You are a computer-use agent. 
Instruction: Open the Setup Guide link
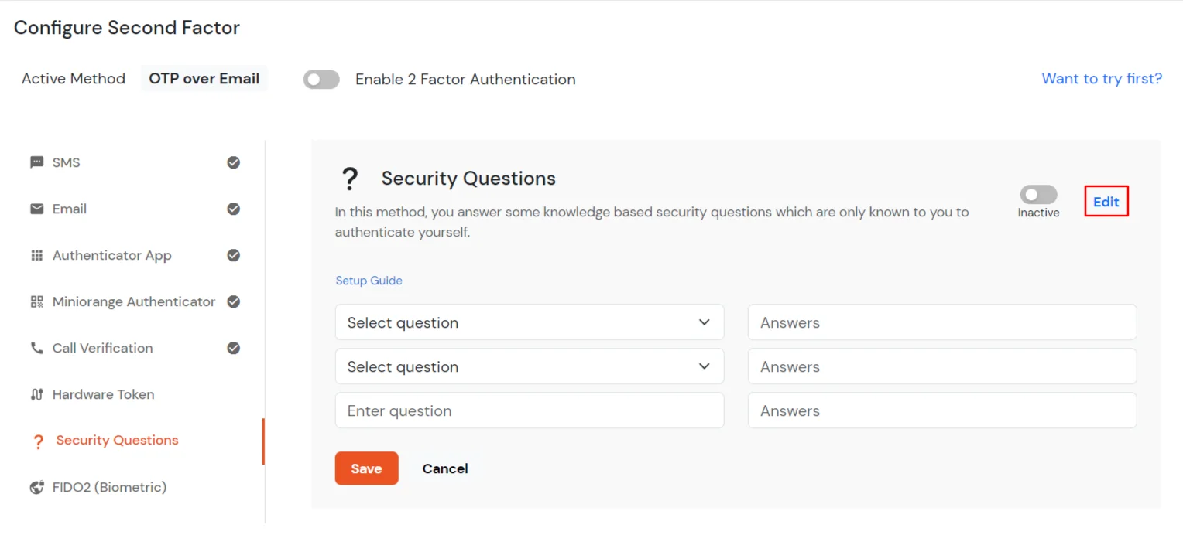(x=369, y=280)
